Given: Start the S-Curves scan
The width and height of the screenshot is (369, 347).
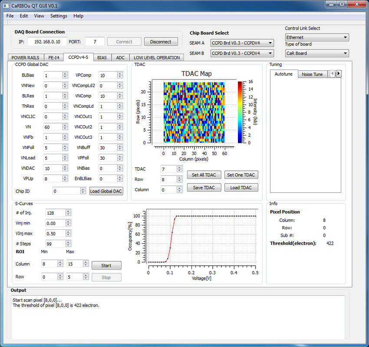Looking at the screenshot, I should 106,265.
